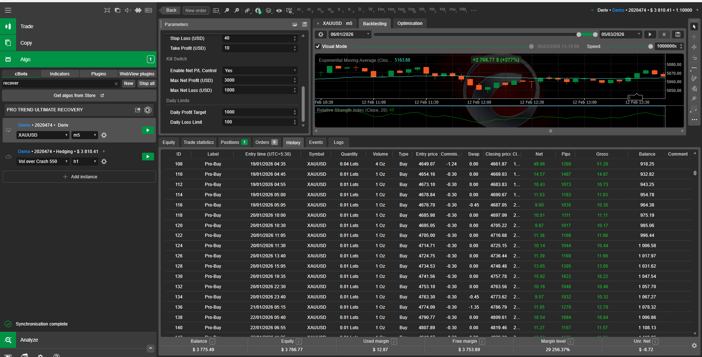Share the PRO TREND ULTIMATE RECOVERY cBot
Viewport: 702px width, 357px height.
[138, 110]
